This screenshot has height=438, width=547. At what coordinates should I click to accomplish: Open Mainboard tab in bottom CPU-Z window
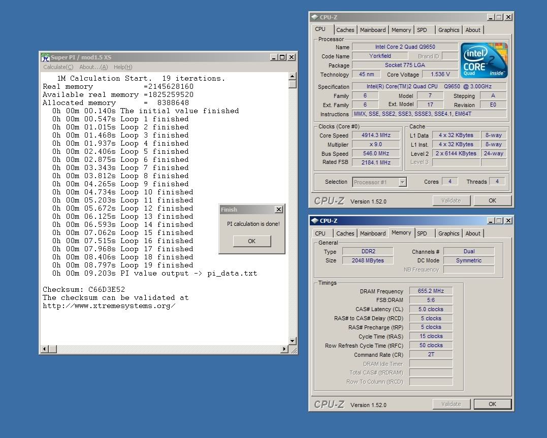point(373,233)
